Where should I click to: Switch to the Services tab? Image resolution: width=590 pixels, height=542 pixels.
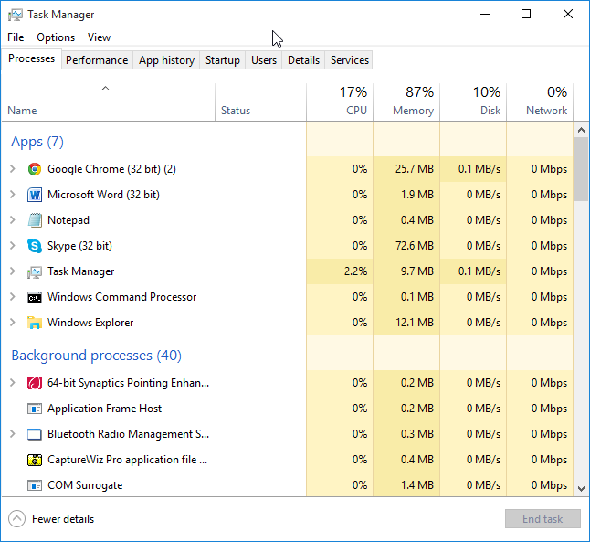[x=350, y=60]
